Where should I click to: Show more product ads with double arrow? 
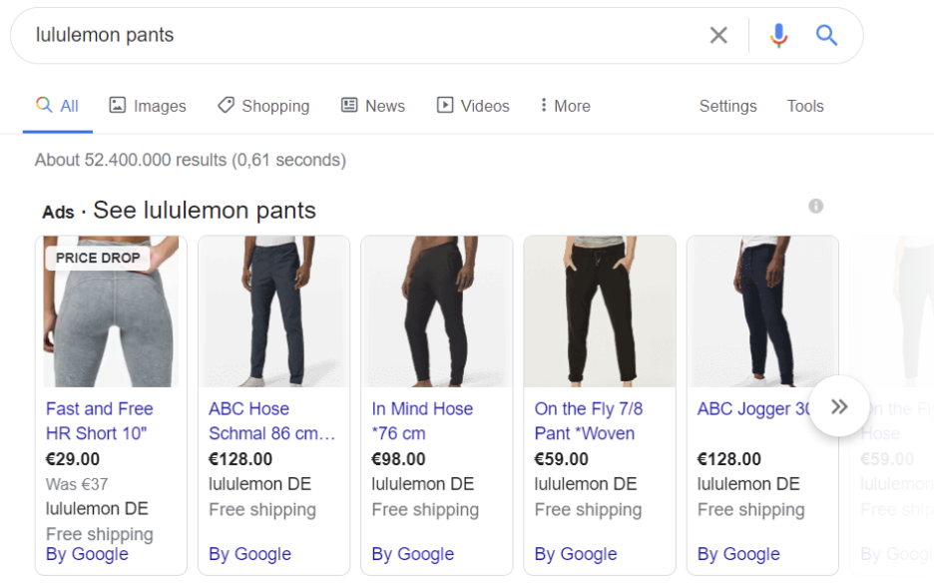point(838,406)
